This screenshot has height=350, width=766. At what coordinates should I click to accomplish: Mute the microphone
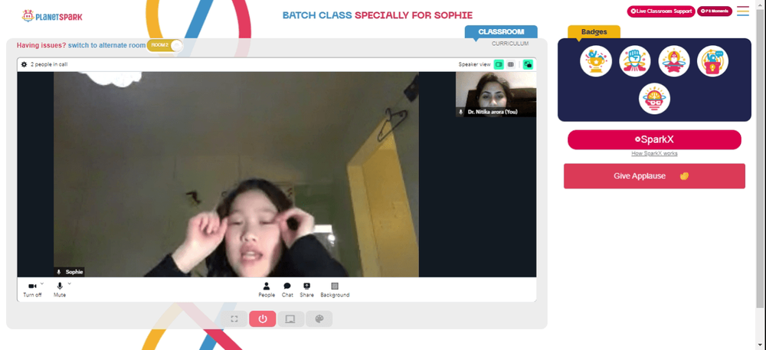[x=60, y=289]
